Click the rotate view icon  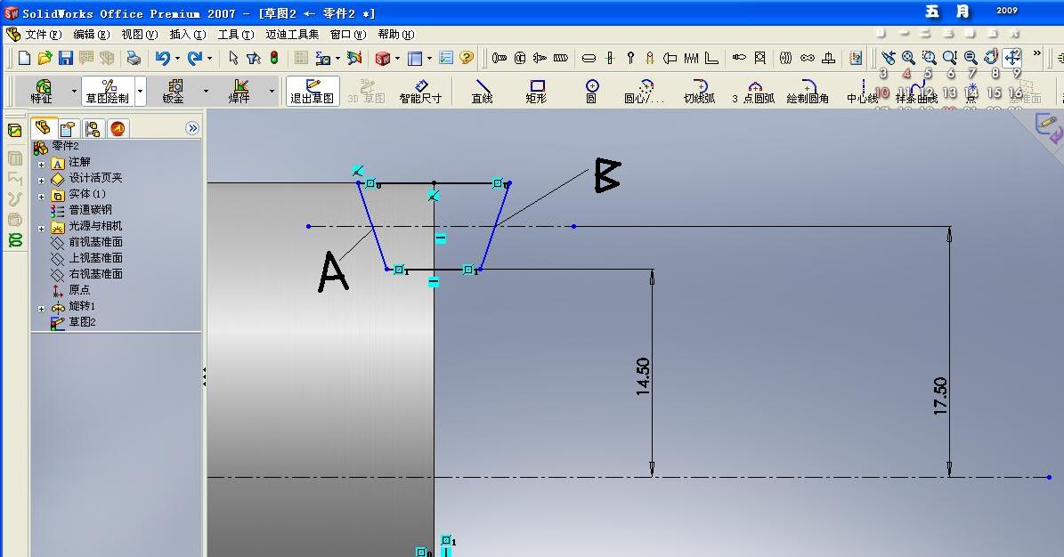pyautogui.click(x=991, y=58)
